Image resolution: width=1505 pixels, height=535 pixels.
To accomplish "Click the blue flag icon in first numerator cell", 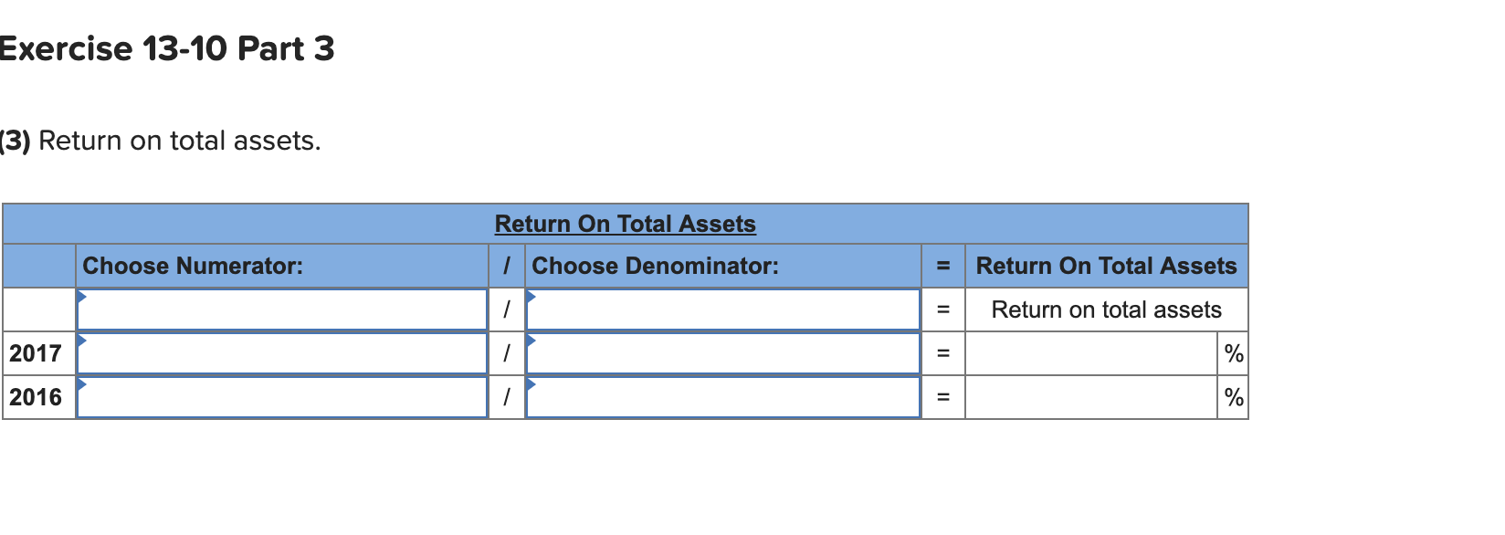I will click(82, 297).
